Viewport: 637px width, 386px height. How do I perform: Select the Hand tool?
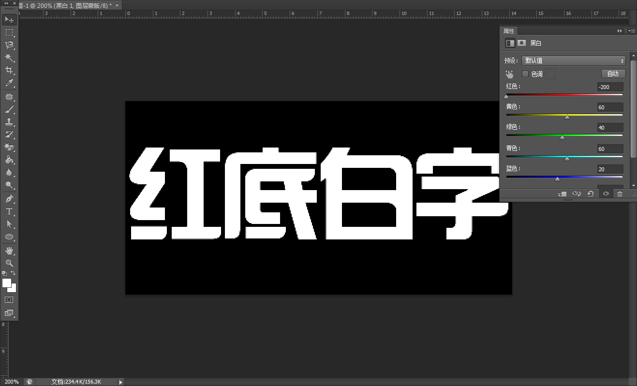pyautogui.click(x=9, y=251)
